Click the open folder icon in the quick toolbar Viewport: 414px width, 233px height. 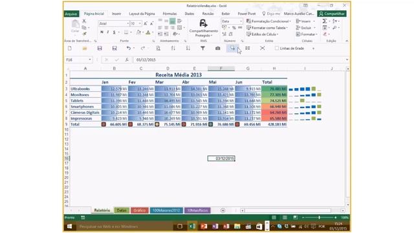(85, 49)
